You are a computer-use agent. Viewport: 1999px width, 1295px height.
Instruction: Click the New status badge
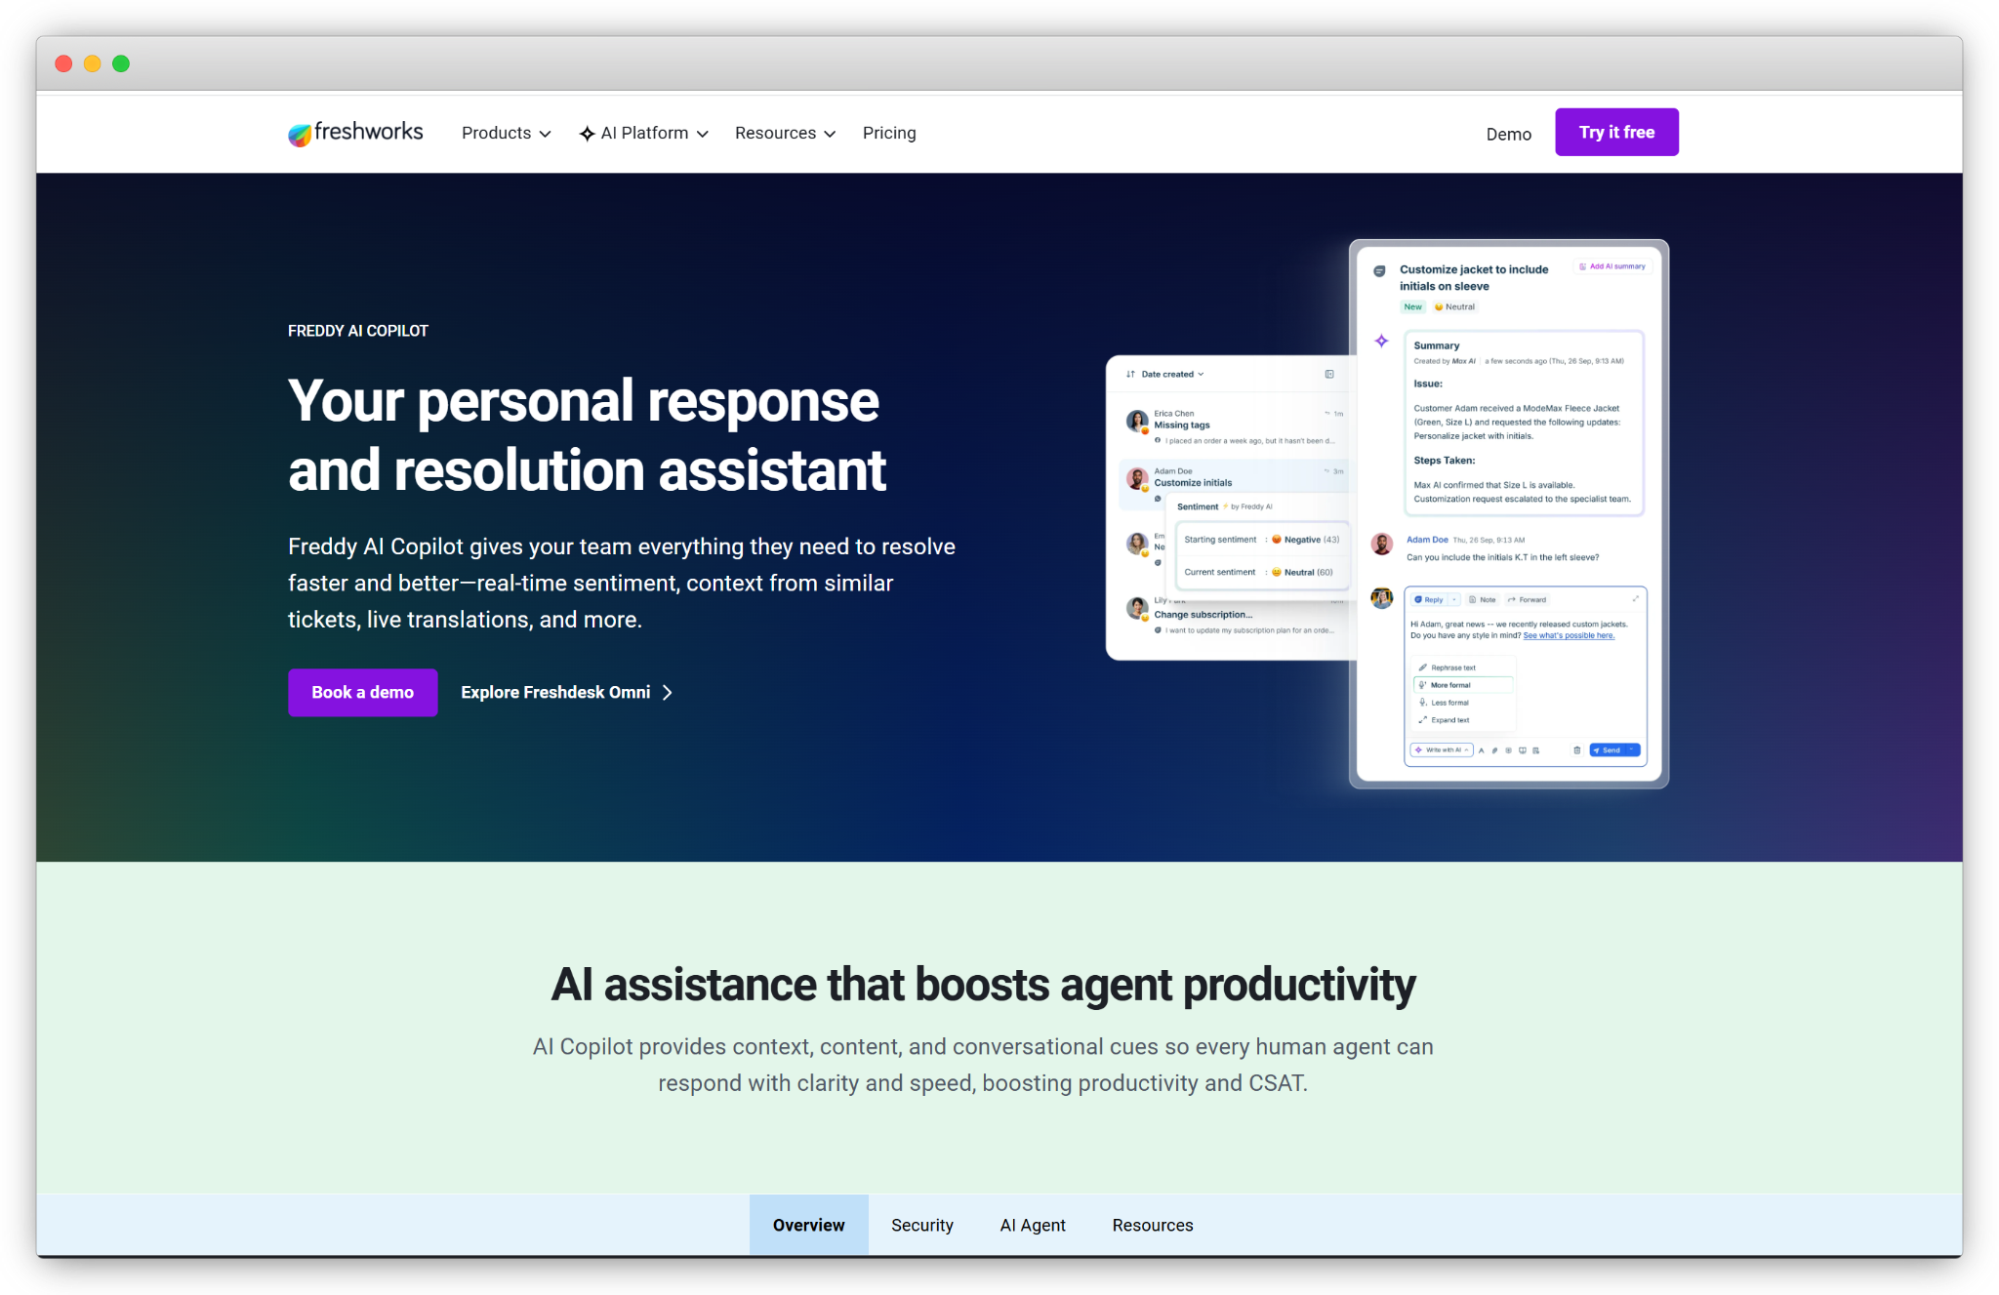(x=1412, y=306)
